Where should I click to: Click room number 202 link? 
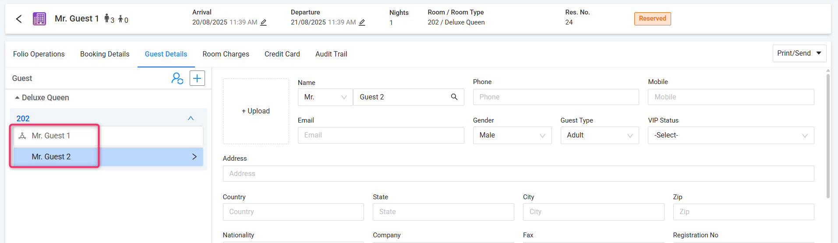[x=23, y=119]
